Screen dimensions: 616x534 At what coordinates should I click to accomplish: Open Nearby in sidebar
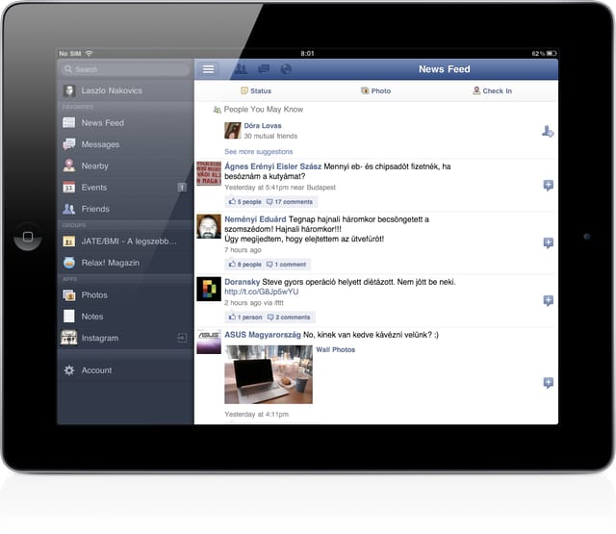click(x=126, y=166)
